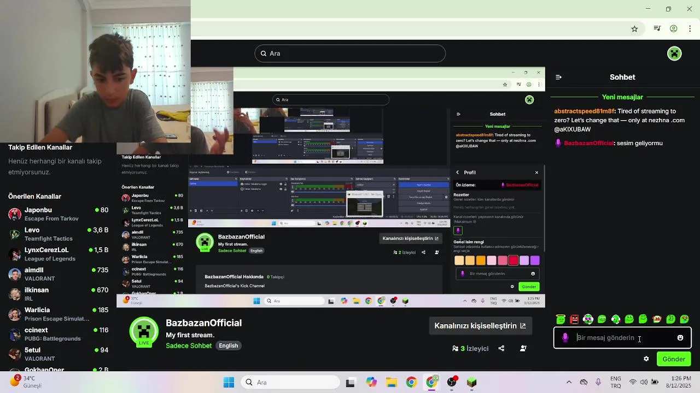
Task: Show hidden tray icons chevron
Action: (x=569, y=382)
